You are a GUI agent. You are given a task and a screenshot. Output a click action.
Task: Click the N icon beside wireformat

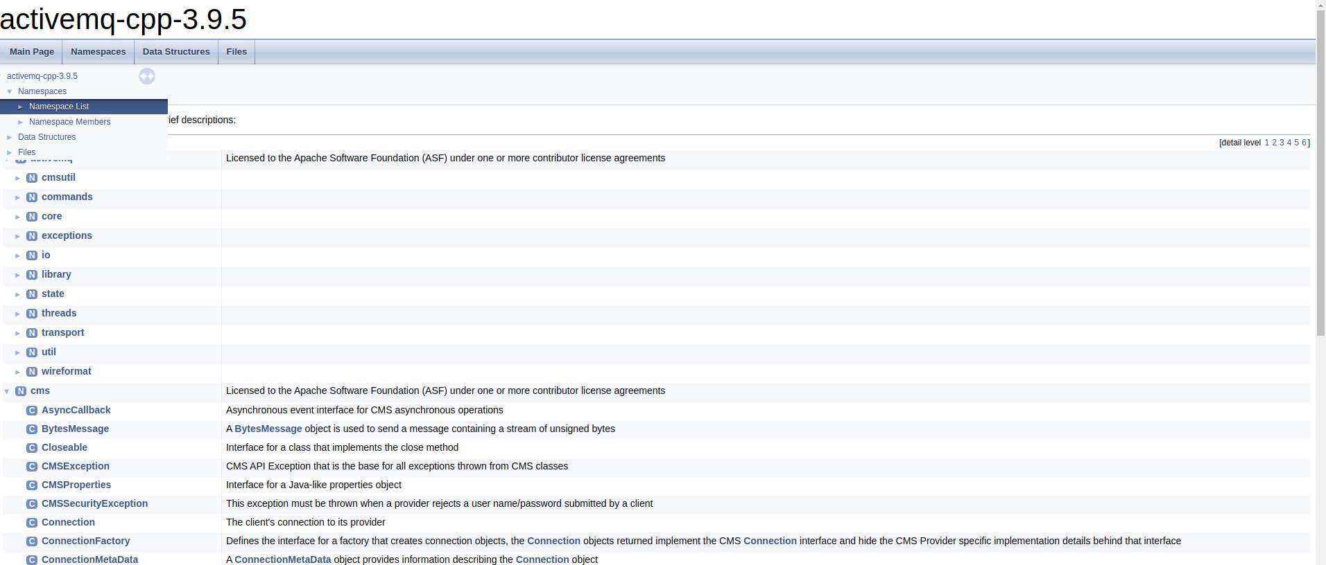click(32, 372)
